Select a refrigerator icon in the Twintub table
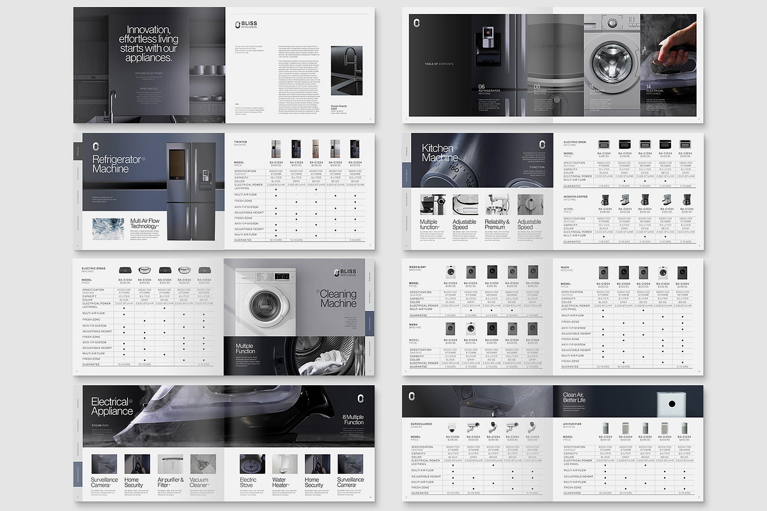 [275, 149]
